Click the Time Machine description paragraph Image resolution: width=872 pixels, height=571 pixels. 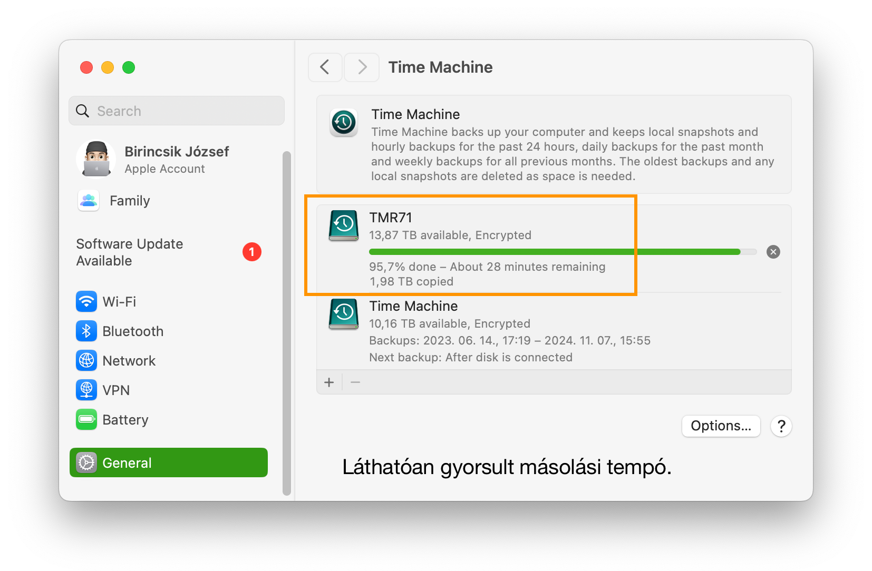click(573, 154)
